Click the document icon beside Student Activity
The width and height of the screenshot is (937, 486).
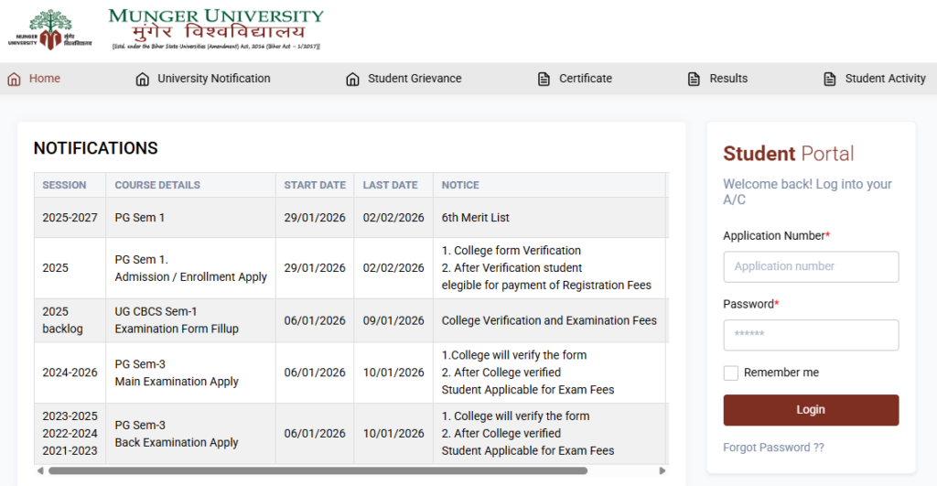click(829, 79)
